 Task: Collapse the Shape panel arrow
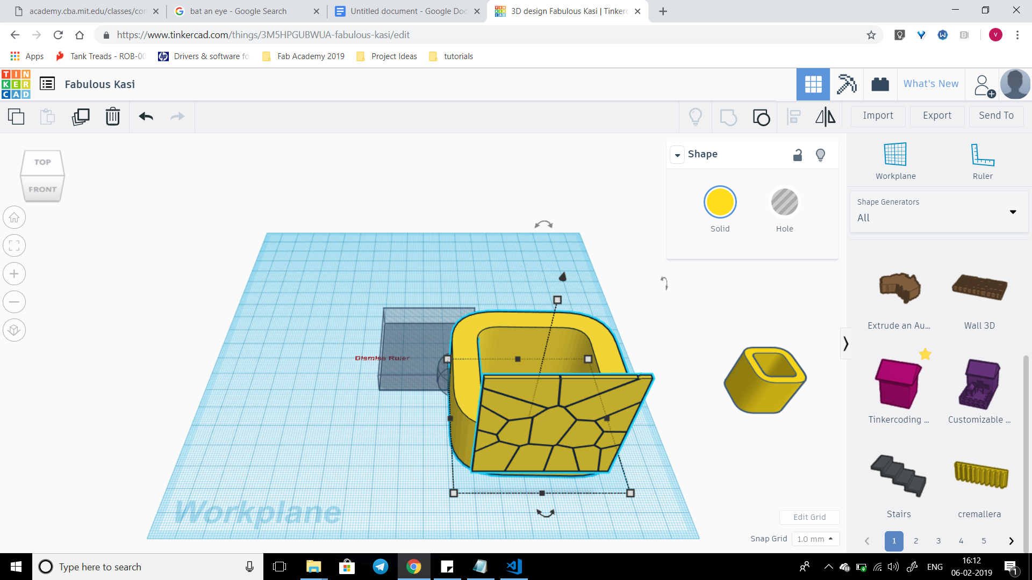pos(677,155)
